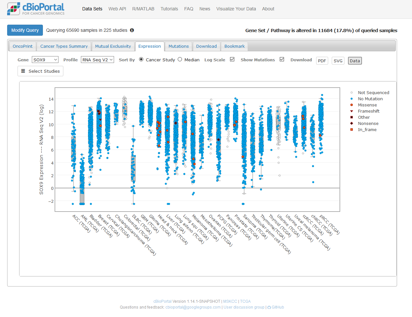Click the Modify Query button
Viewport: 412px width, 317px height.
pos(25,30)
